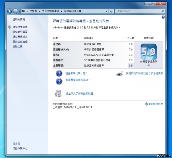Open the recent pages dropdown arrow
This screenshot has height=158, width=172.
pyautogui.click(x=20, y=11)
